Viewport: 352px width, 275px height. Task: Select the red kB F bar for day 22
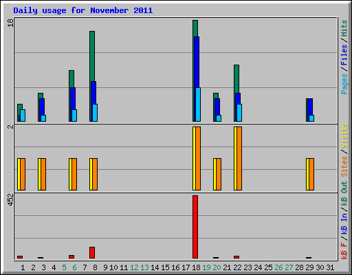pos(236,257)
